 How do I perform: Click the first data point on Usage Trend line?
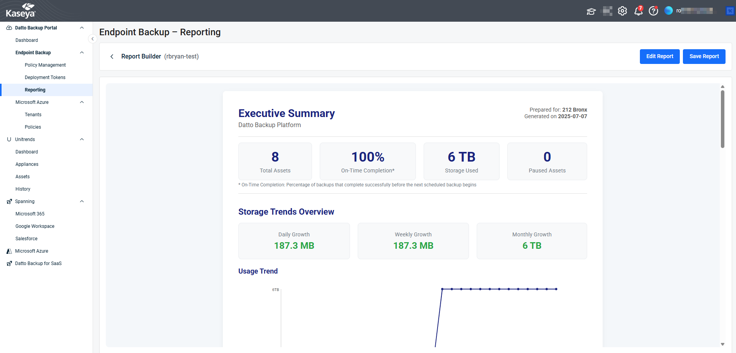point(442,289)
